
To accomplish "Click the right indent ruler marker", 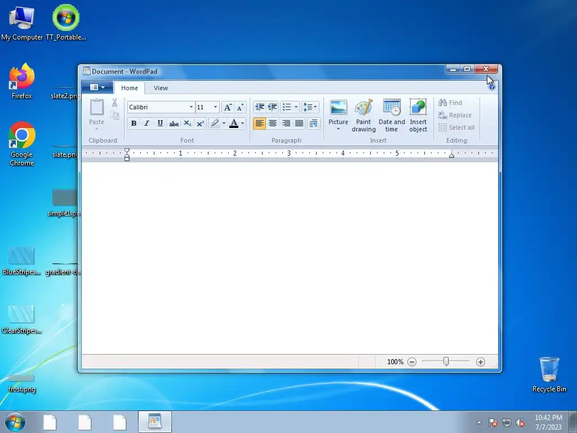I will 451,155.
